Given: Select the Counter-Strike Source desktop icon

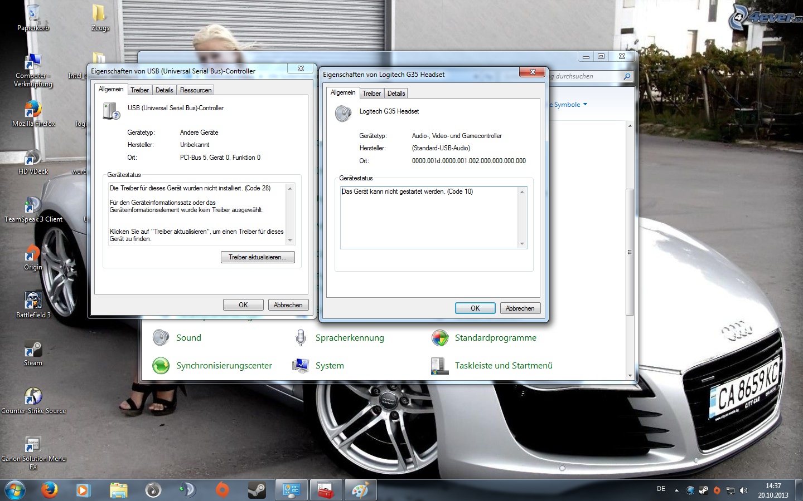Looking at the screenshot, I should (33, 401).
